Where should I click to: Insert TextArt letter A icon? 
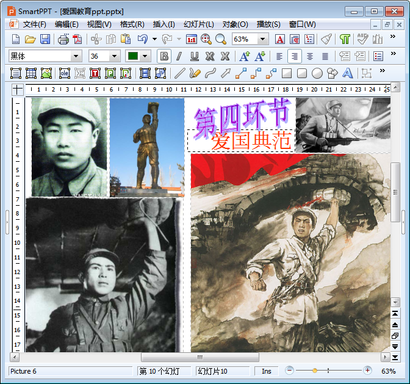(x=348, y=73)
